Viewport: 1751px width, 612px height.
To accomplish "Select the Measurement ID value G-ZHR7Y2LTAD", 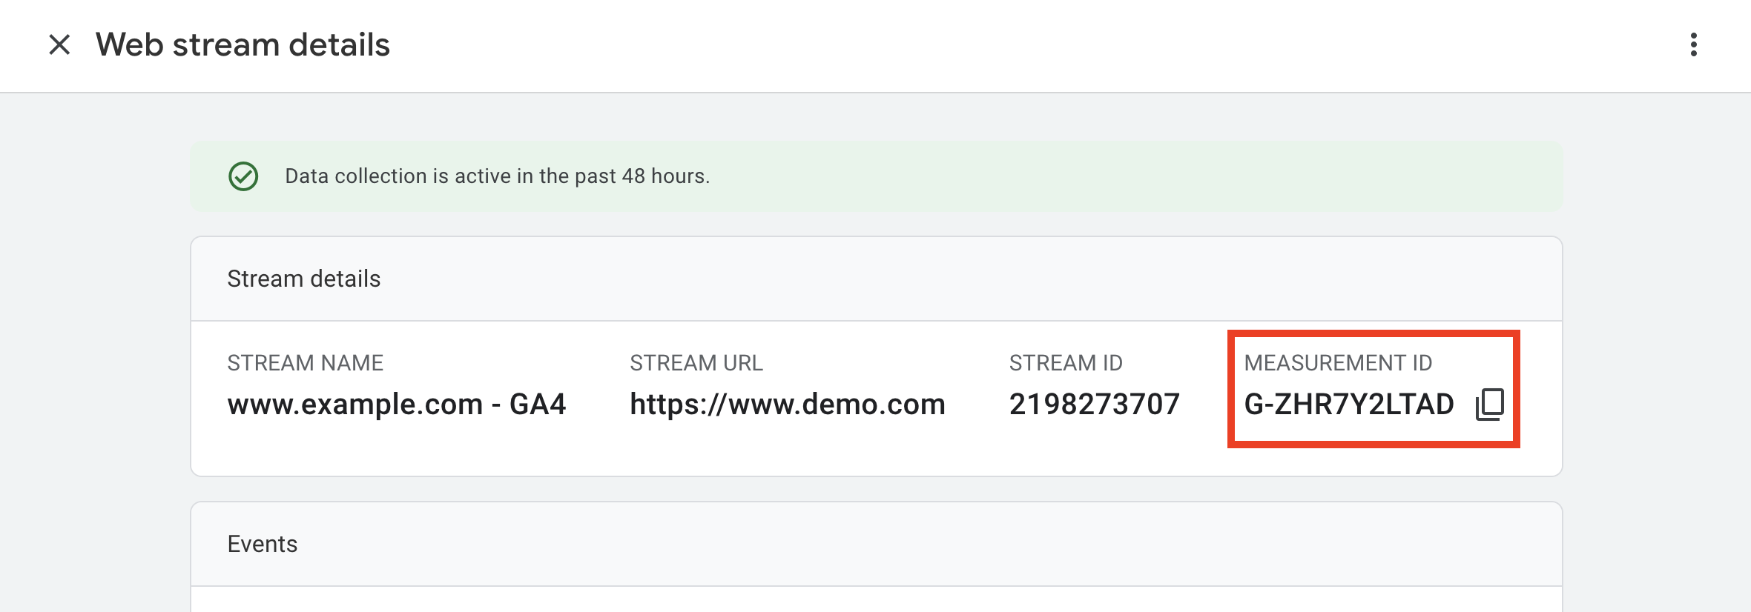I will (x=1348, y=405).
